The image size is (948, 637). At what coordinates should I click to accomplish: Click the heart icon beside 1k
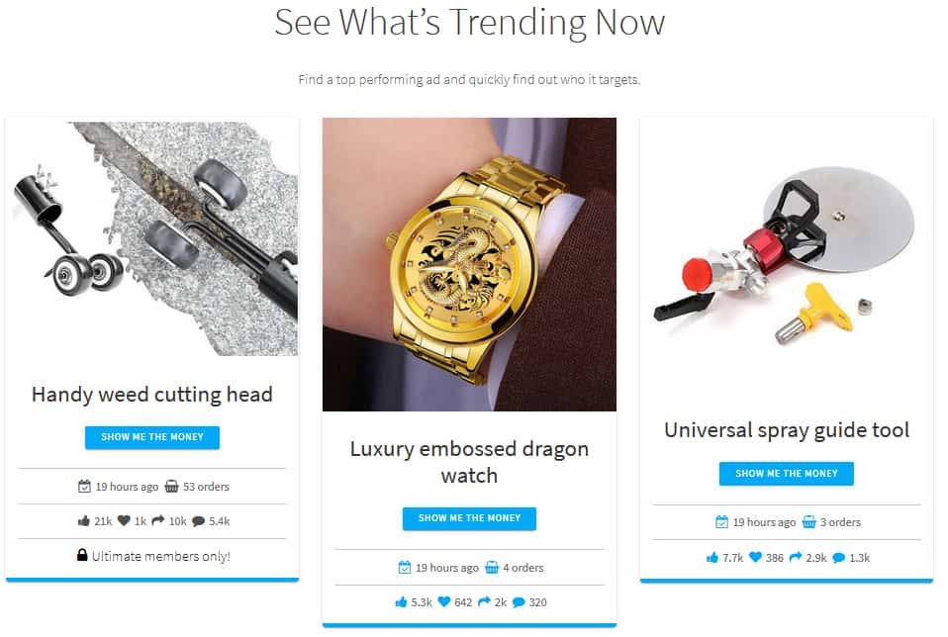point(124,520)
